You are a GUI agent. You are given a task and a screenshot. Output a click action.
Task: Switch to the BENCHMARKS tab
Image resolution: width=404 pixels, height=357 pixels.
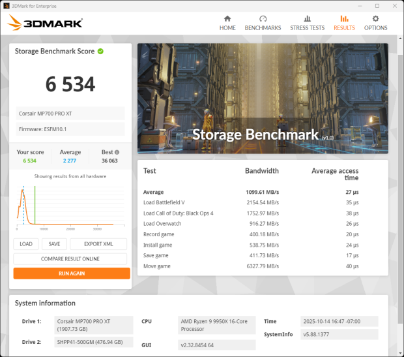pos(263,28)
